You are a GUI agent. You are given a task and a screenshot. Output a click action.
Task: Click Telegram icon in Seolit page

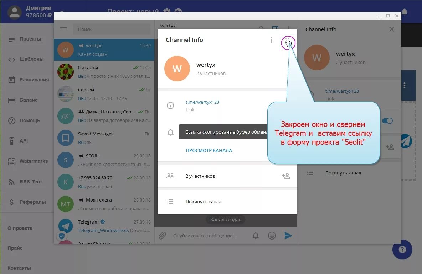(x=407, y=141)
